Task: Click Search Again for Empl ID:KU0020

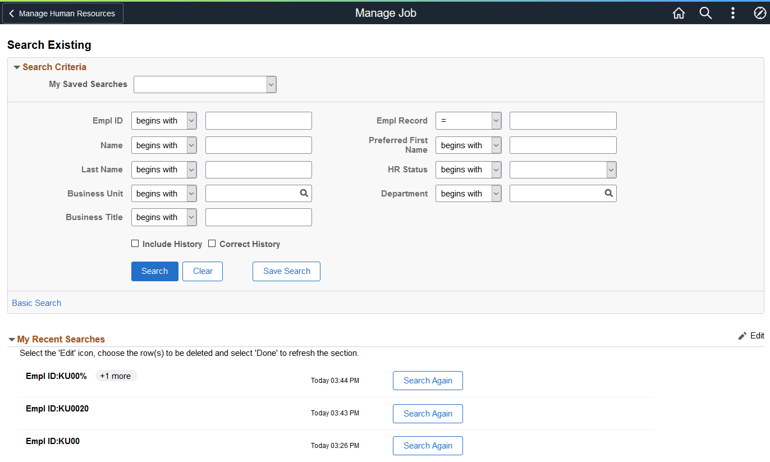Action: [x=428, y=413]
